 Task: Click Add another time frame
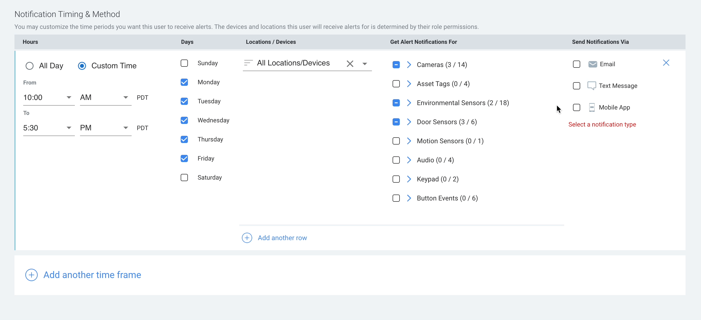click(92, 275)
